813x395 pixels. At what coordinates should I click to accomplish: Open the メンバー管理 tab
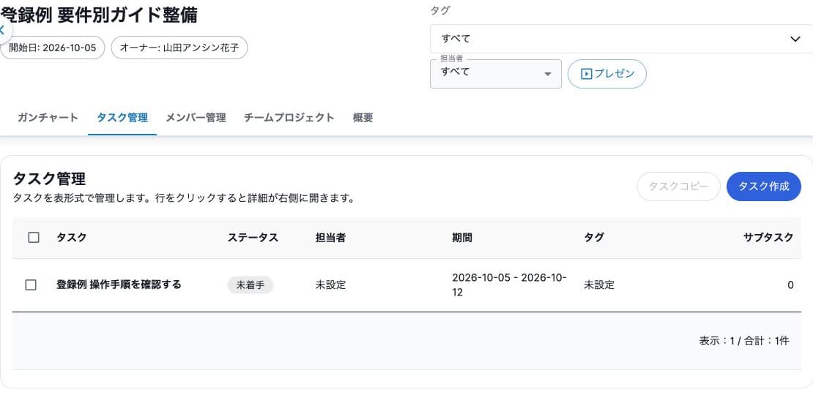[196, 118]
